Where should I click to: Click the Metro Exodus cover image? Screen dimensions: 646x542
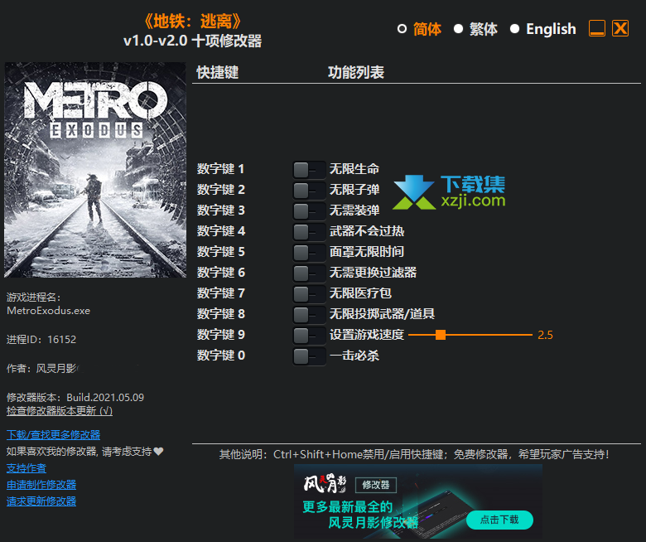pos(95,170)
